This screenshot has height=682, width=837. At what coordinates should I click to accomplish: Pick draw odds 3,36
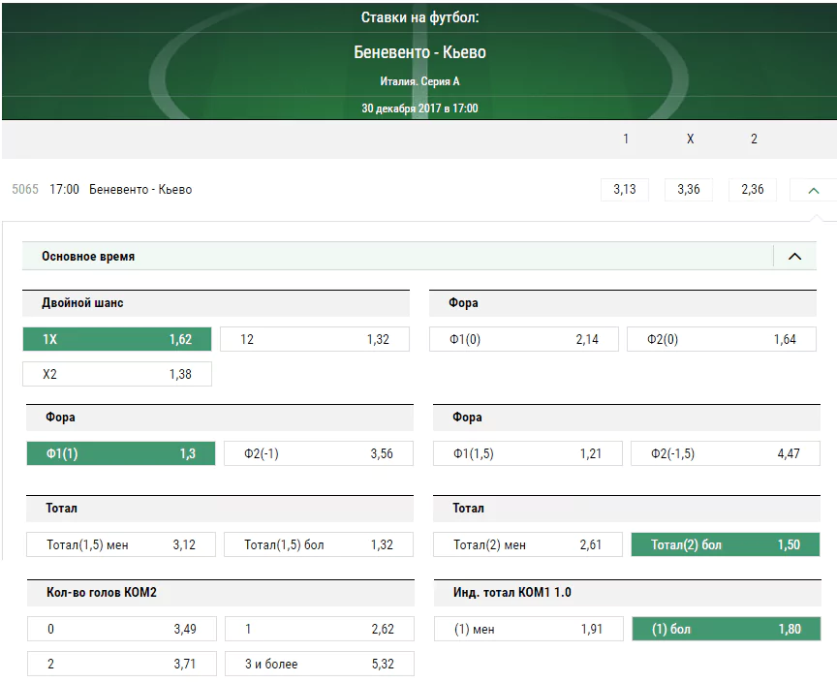689,190
